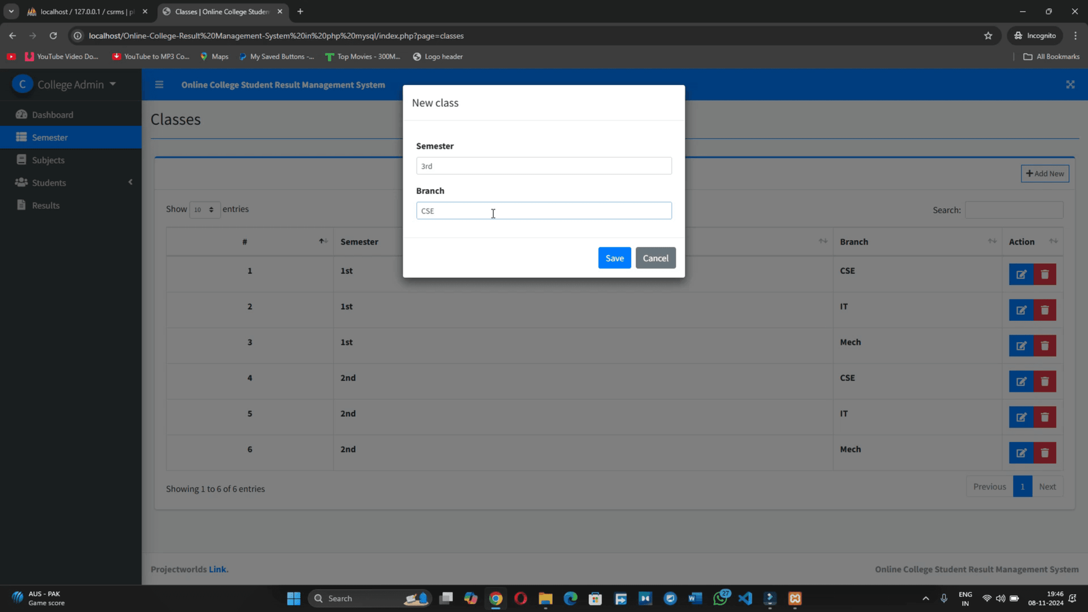Screen dimensions: 1088x612
Task: Reload the page using the refresh icon
Action: coord(53,36)
